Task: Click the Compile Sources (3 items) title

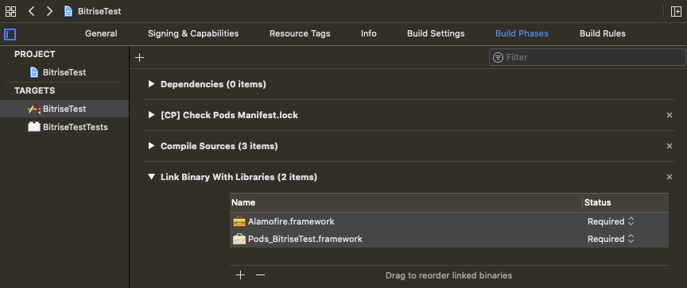Action: (219, 146)
